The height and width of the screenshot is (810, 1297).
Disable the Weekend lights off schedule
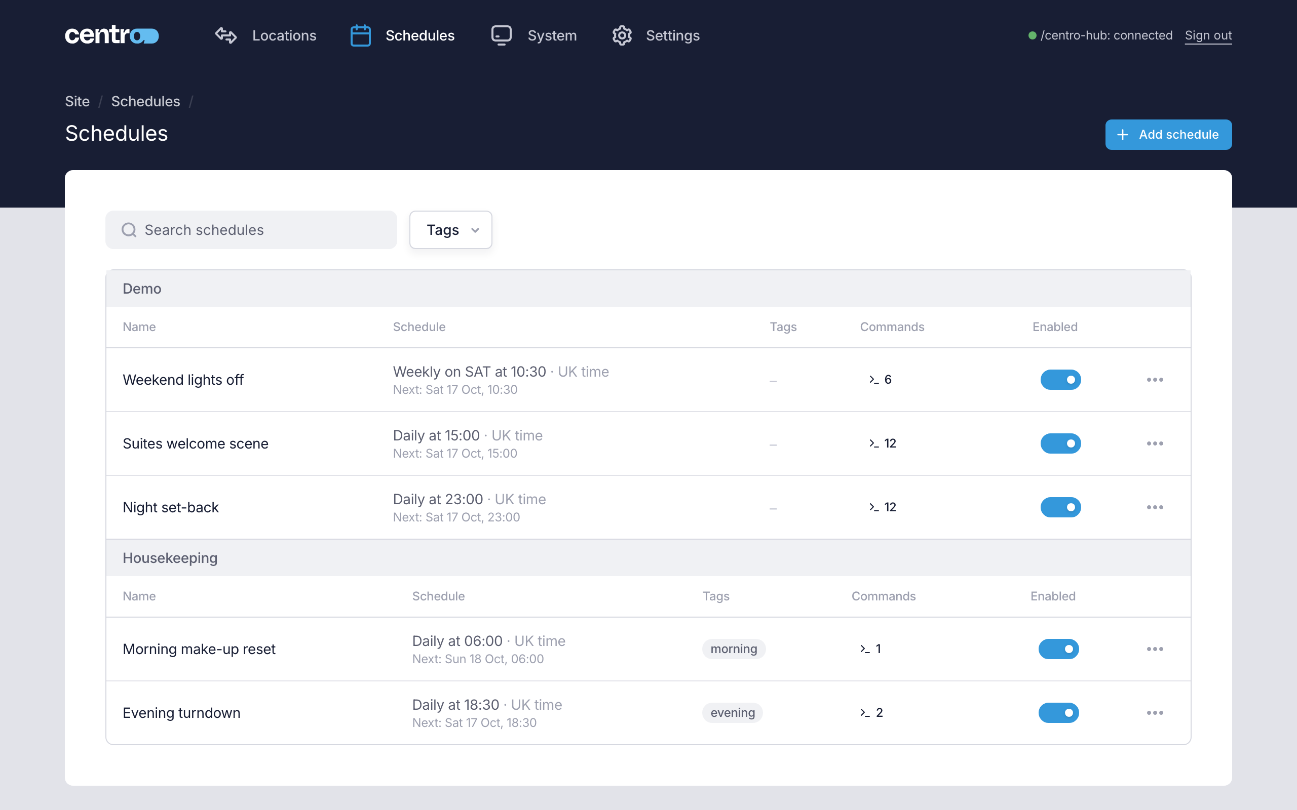1060,380
